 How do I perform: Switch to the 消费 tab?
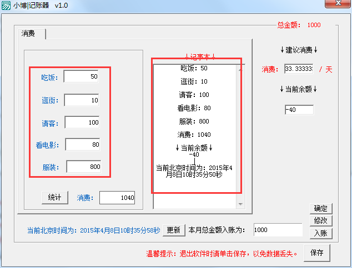pyautogui.click(x=31, y=34)
